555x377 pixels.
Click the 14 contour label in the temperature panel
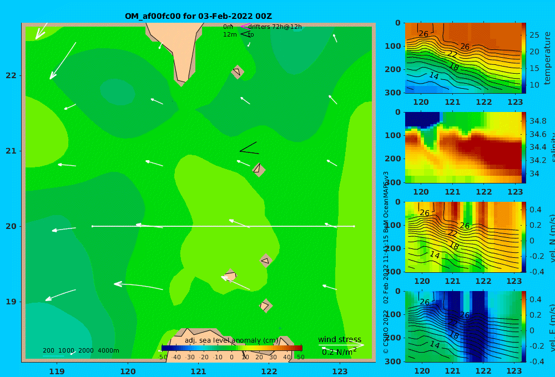point(434,75)
